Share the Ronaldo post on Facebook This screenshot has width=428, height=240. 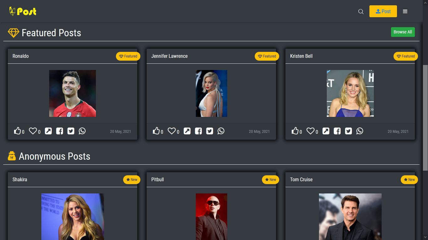(x=60, y=131)
